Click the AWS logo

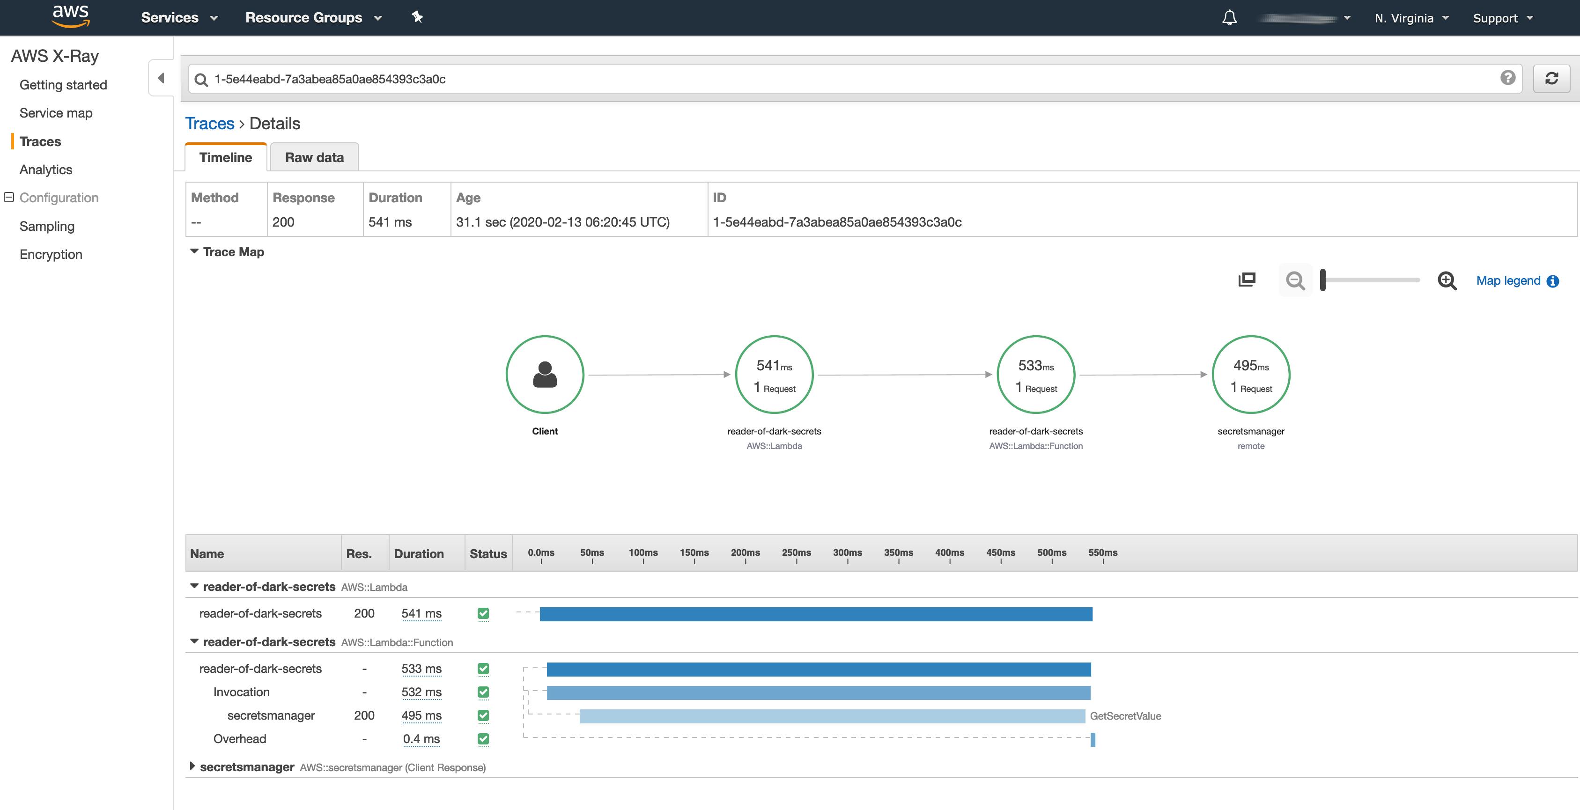(71, 16)
